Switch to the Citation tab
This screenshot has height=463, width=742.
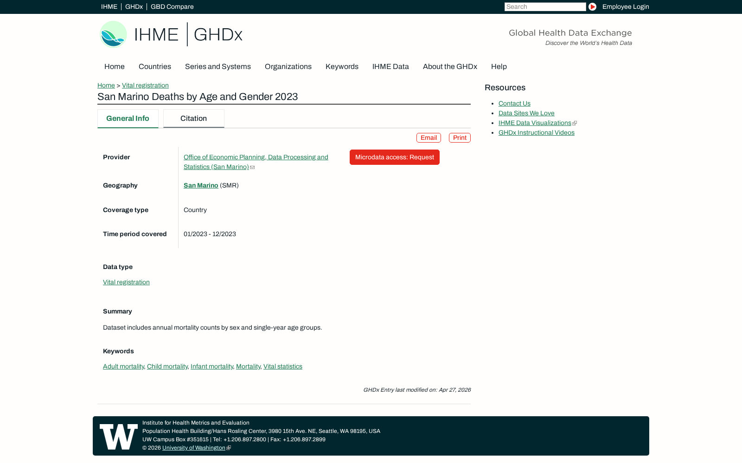[194, 119]
